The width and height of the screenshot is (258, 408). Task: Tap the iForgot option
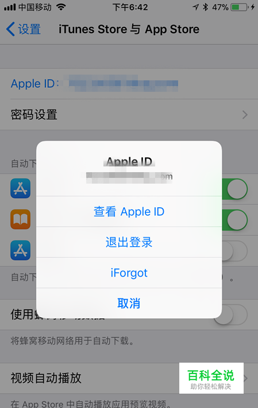pyautogui.click(x=129, y=273)
